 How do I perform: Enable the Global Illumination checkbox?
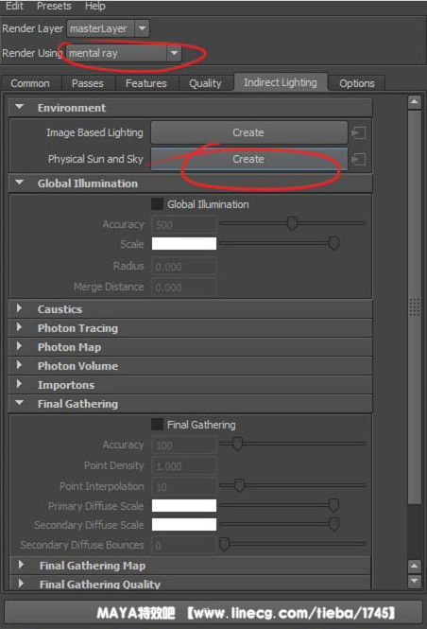point(157,204)
